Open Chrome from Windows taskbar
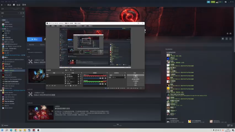Image resolution: width=235 pixels, height=132 pixels. click(x=16, y=130)
